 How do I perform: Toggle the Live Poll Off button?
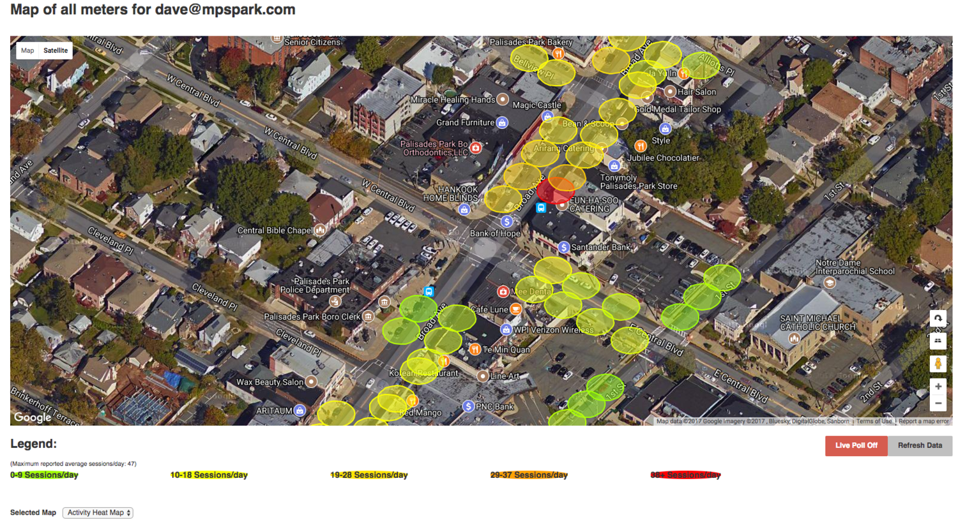coord(856,445)
